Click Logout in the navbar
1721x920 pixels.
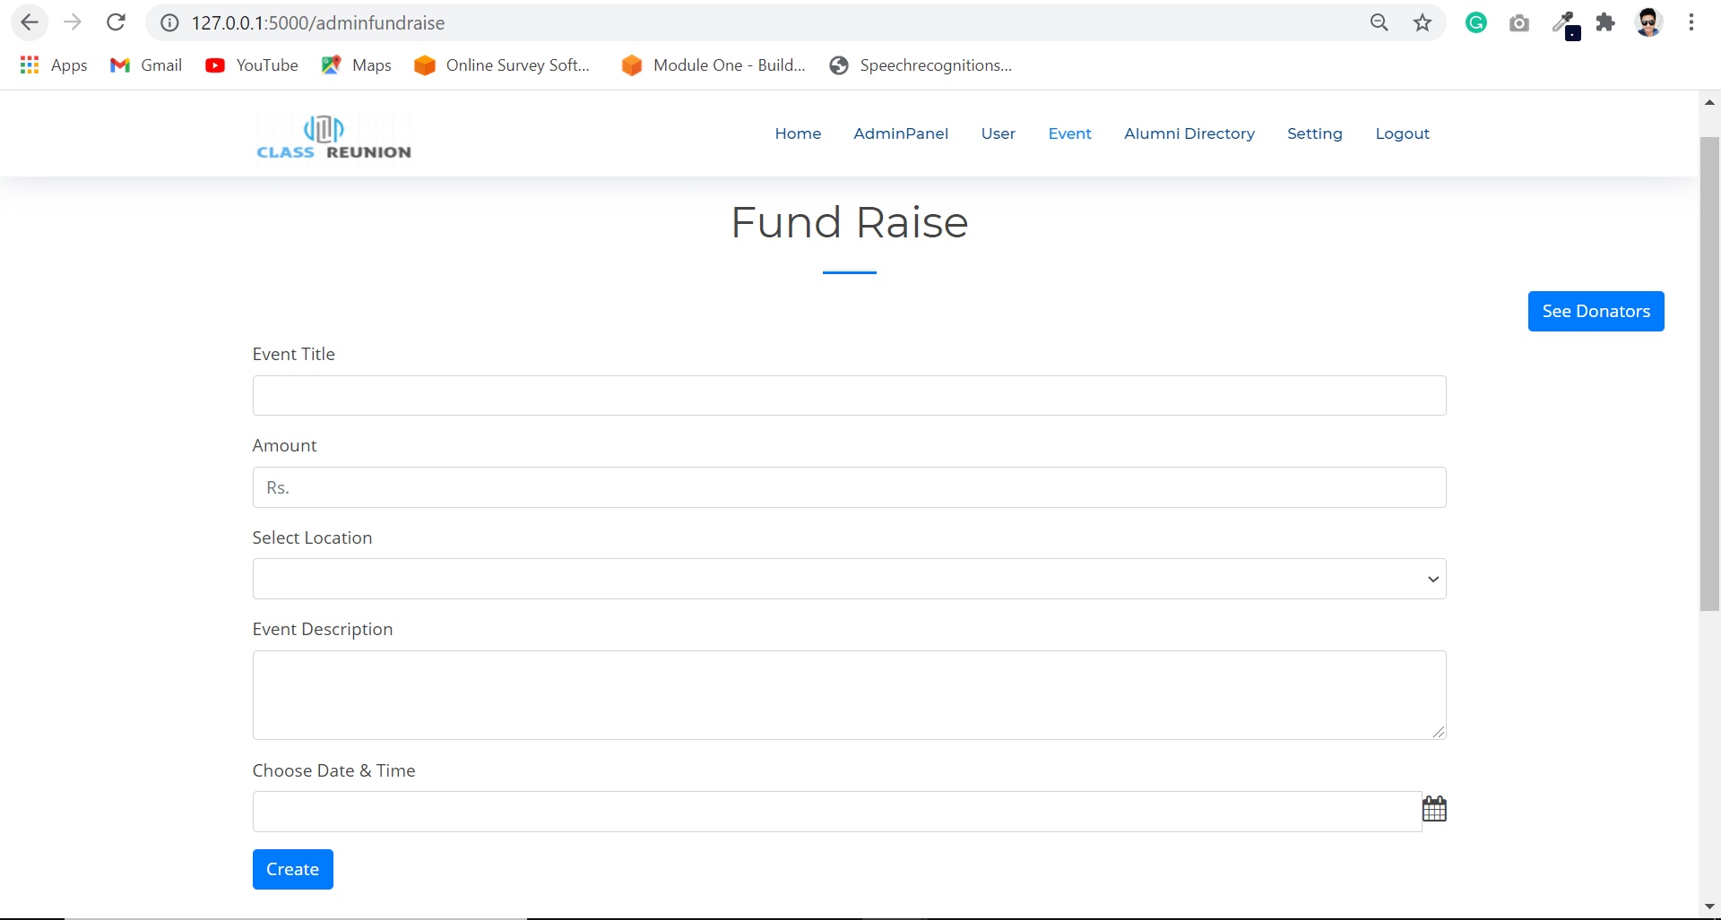coord(1403,133)
